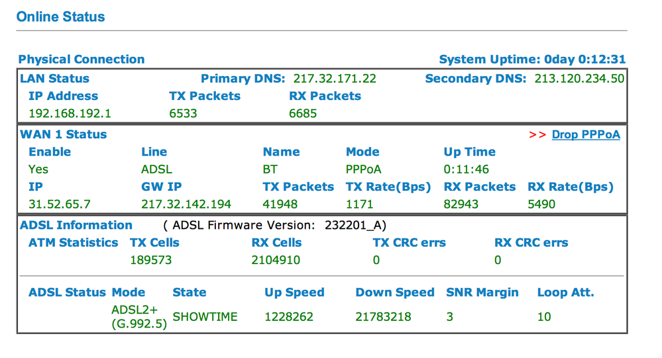Select the Online Status heading
The width and height of the screenshot is (662, 358).
coord(61,17)
